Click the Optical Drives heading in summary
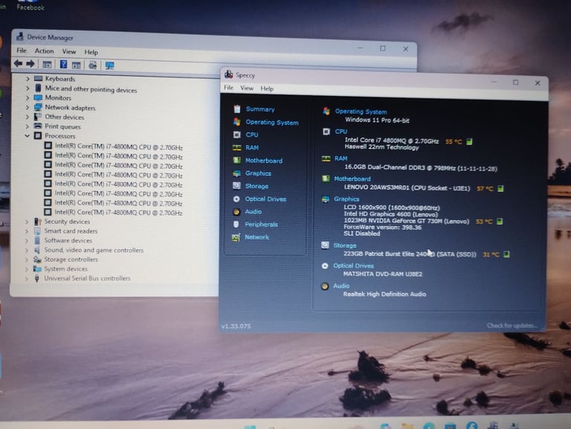 (x=353, y=266)
